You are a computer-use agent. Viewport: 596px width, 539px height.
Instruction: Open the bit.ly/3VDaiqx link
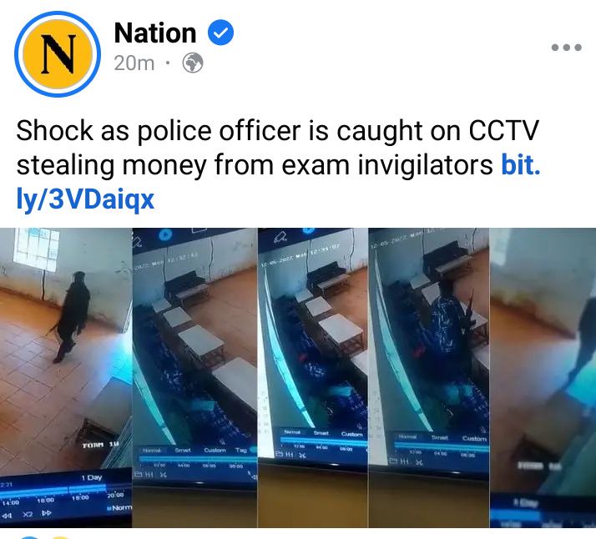[x=278, y=183]
